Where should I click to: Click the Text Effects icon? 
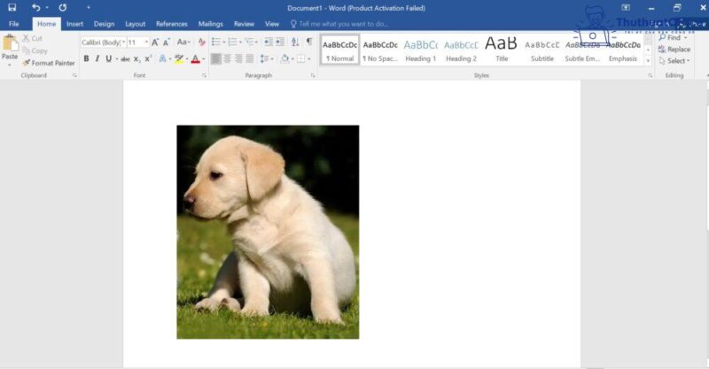162,58
